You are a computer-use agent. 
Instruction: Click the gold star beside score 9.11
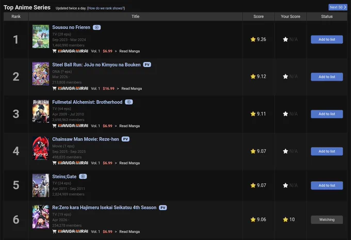[253, 114]
